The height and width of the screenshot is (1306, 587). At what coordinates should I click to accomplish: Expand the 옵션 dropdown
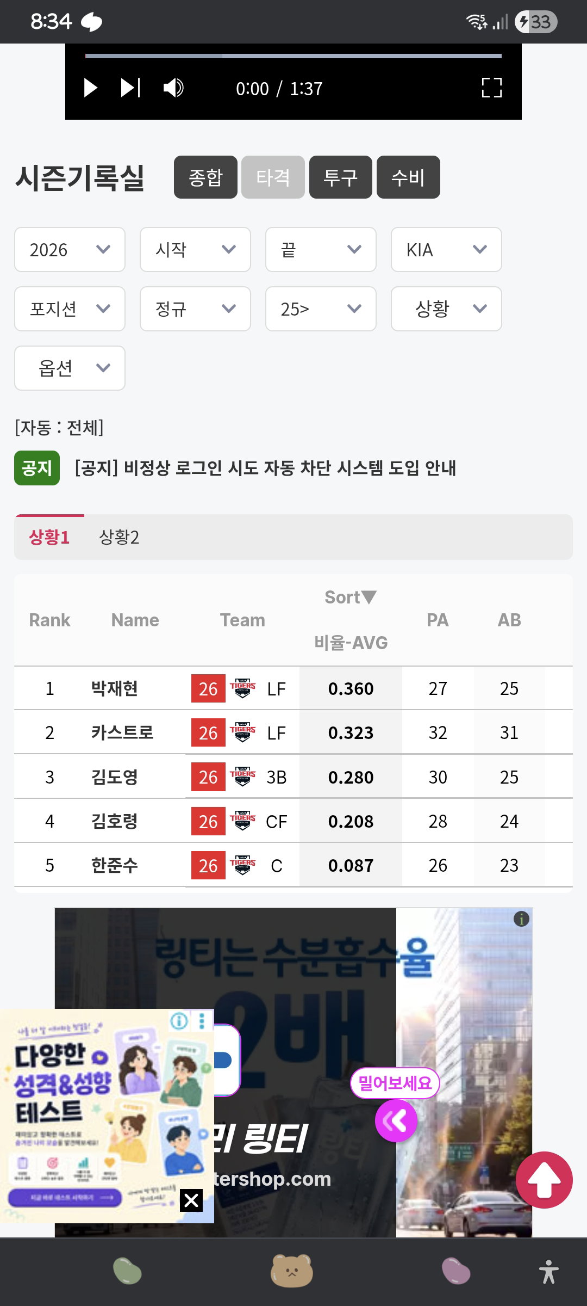70,368
